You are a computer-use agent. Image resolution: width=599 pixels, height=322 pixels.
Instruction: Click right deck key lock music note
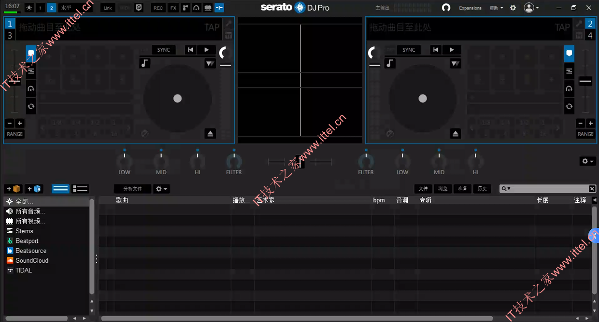390,63
